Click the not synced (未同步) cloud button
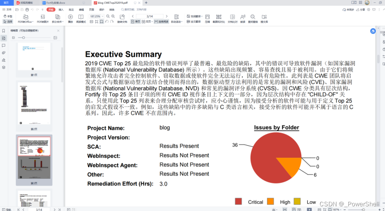The height and width of the screenshot is (211, 385). (348, 9)
